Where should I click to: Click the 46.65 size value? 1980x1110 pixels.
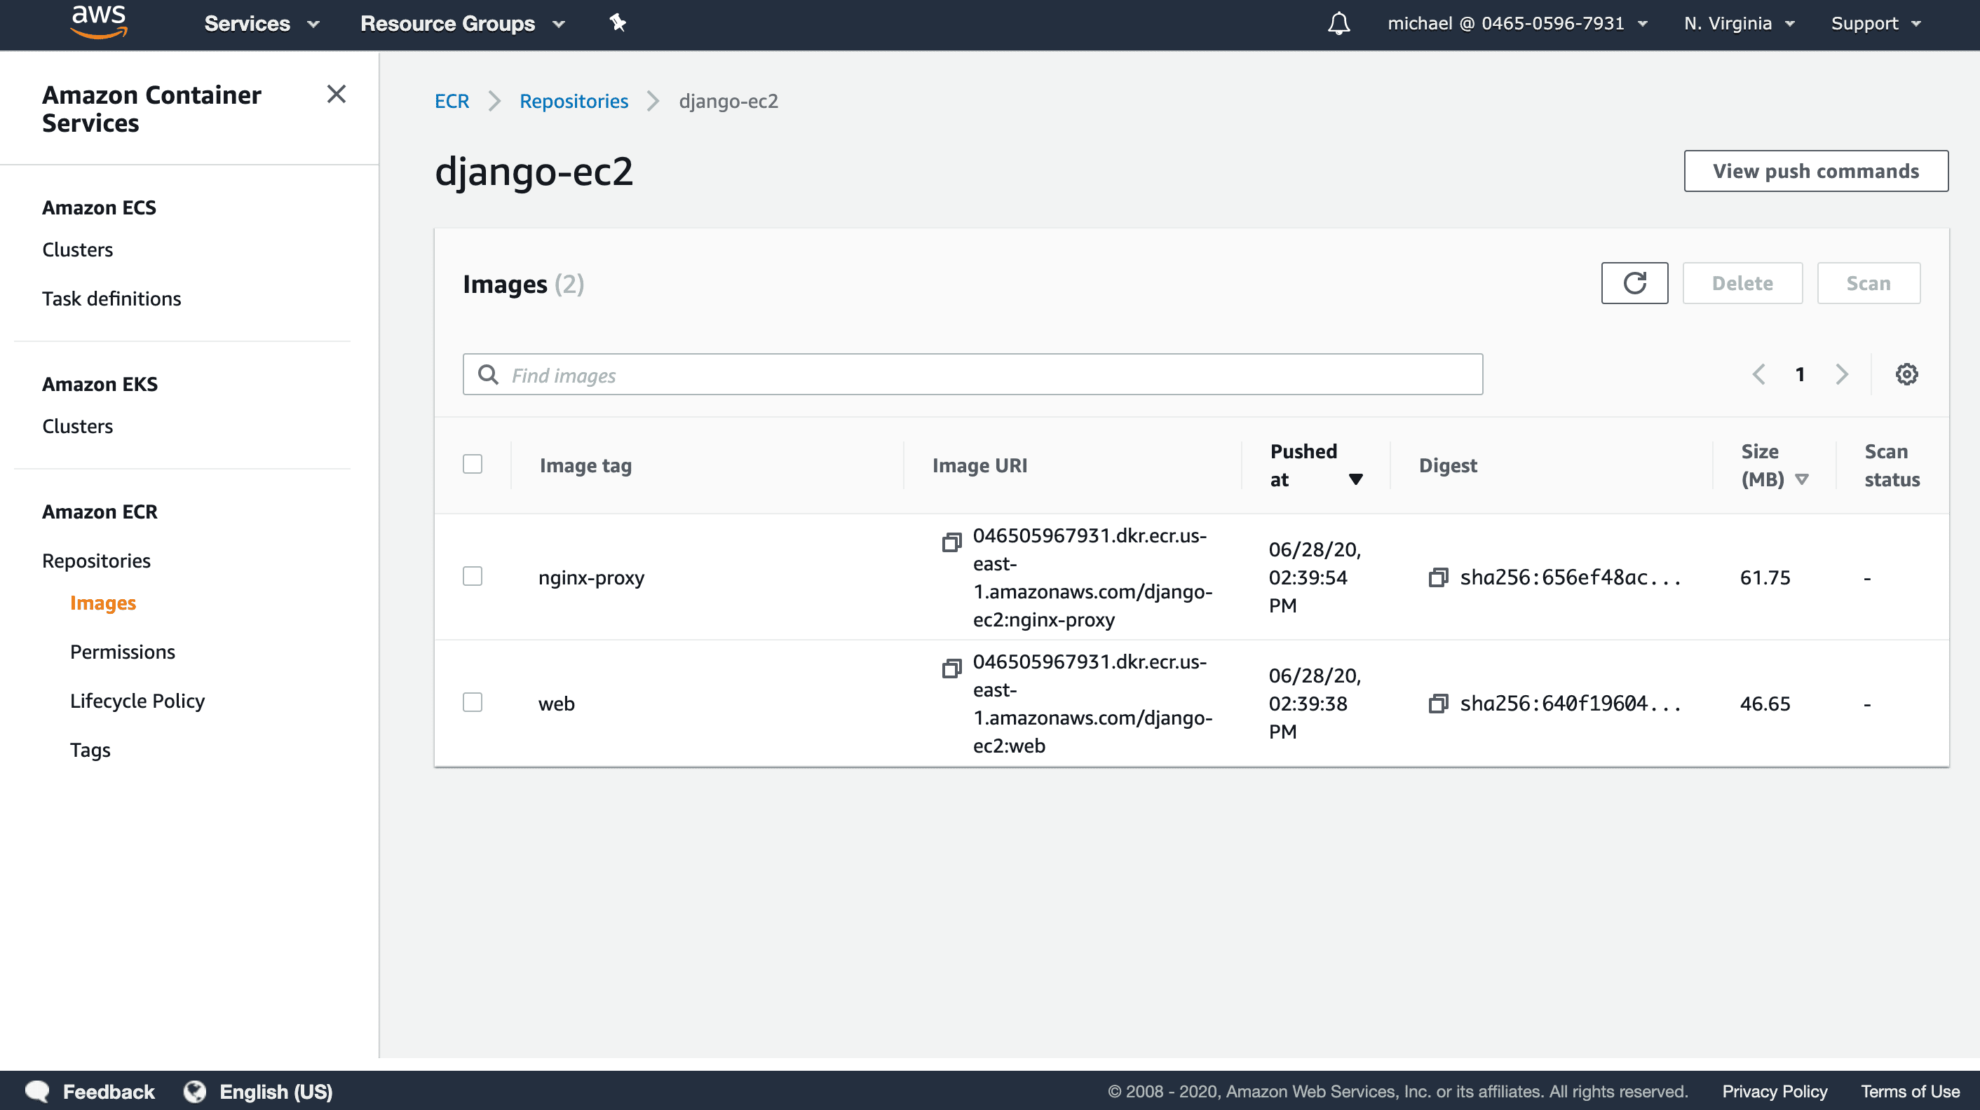1765,704
